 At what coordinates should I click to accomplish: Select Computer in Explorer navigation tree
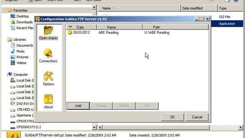21,74
